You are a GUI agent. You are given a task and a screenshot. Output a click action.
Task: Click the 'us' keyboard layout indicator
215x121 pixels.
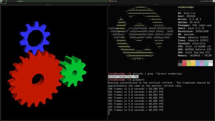click(201, 1)
